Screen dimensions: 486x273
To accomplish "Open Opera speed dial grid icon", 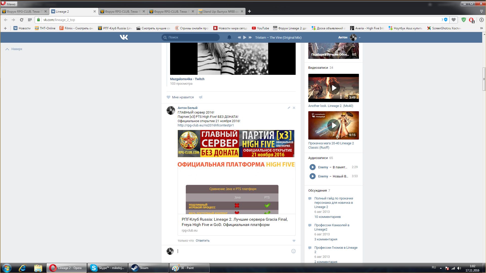I will tap(30, 20).
